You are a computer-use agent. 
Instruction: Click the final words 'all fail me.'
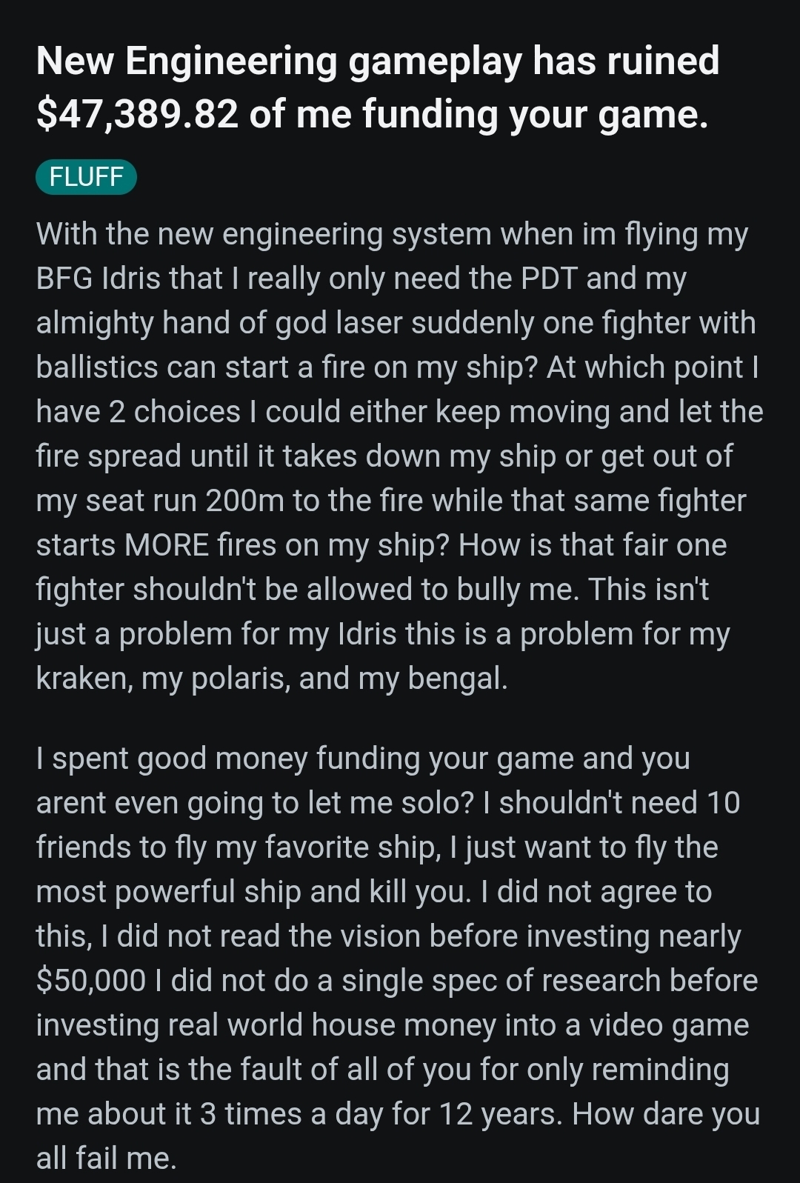pyautogui.click(x=106, y=1159)
